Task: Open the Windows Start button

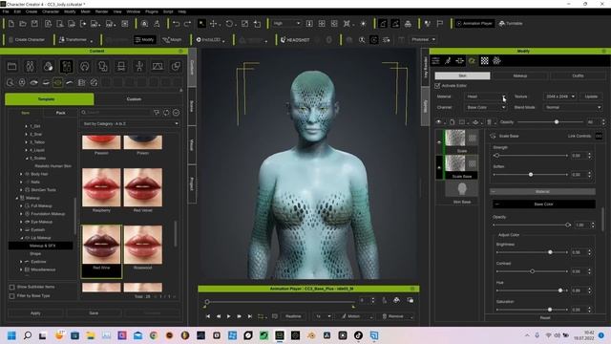Action: tap(11, 335)
